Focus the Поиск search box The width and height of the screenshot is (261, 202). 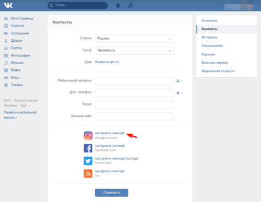tap(78, 5)
